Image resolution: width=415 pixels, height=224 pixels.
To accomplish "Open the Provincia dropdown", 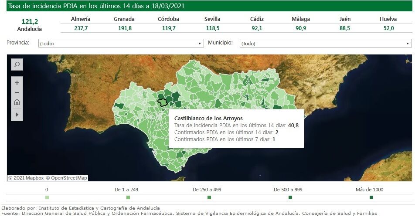I will tap(121, 44).
